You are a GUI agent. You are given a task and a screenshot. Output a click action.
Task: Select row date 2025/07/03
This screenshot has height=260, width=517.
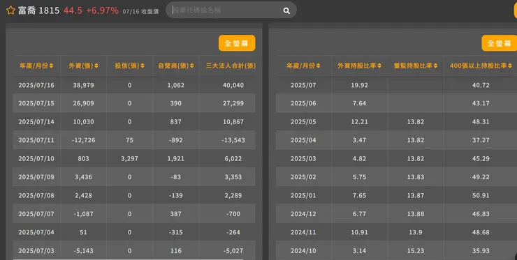tap(36, 251)
